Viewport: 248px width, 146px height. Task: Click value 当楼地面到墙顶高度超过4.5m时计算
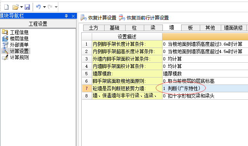pos(205,51)
